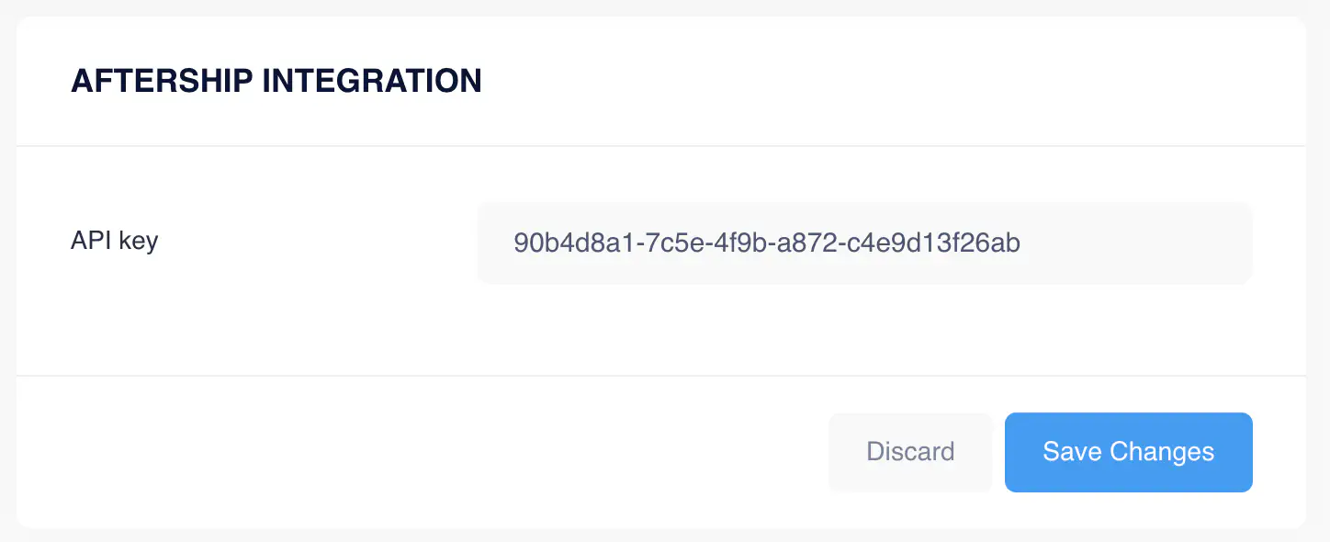Select the API key text to edit it

coord(768,243)
